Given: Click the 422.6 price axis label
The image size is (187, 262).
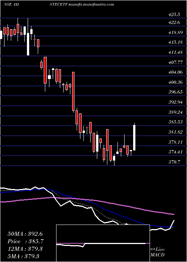Looking at the screenshot, I should point(174,22).
